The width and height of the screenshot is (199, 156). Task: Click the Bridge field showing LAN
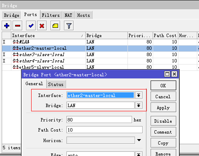tap(101, 105)
